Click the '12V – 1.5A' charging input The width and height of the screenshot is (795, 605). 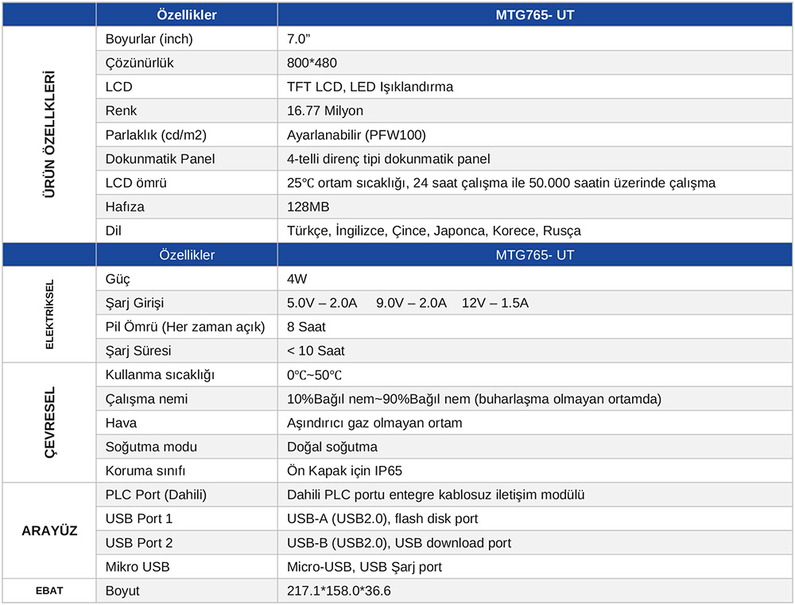pos(494,303)
